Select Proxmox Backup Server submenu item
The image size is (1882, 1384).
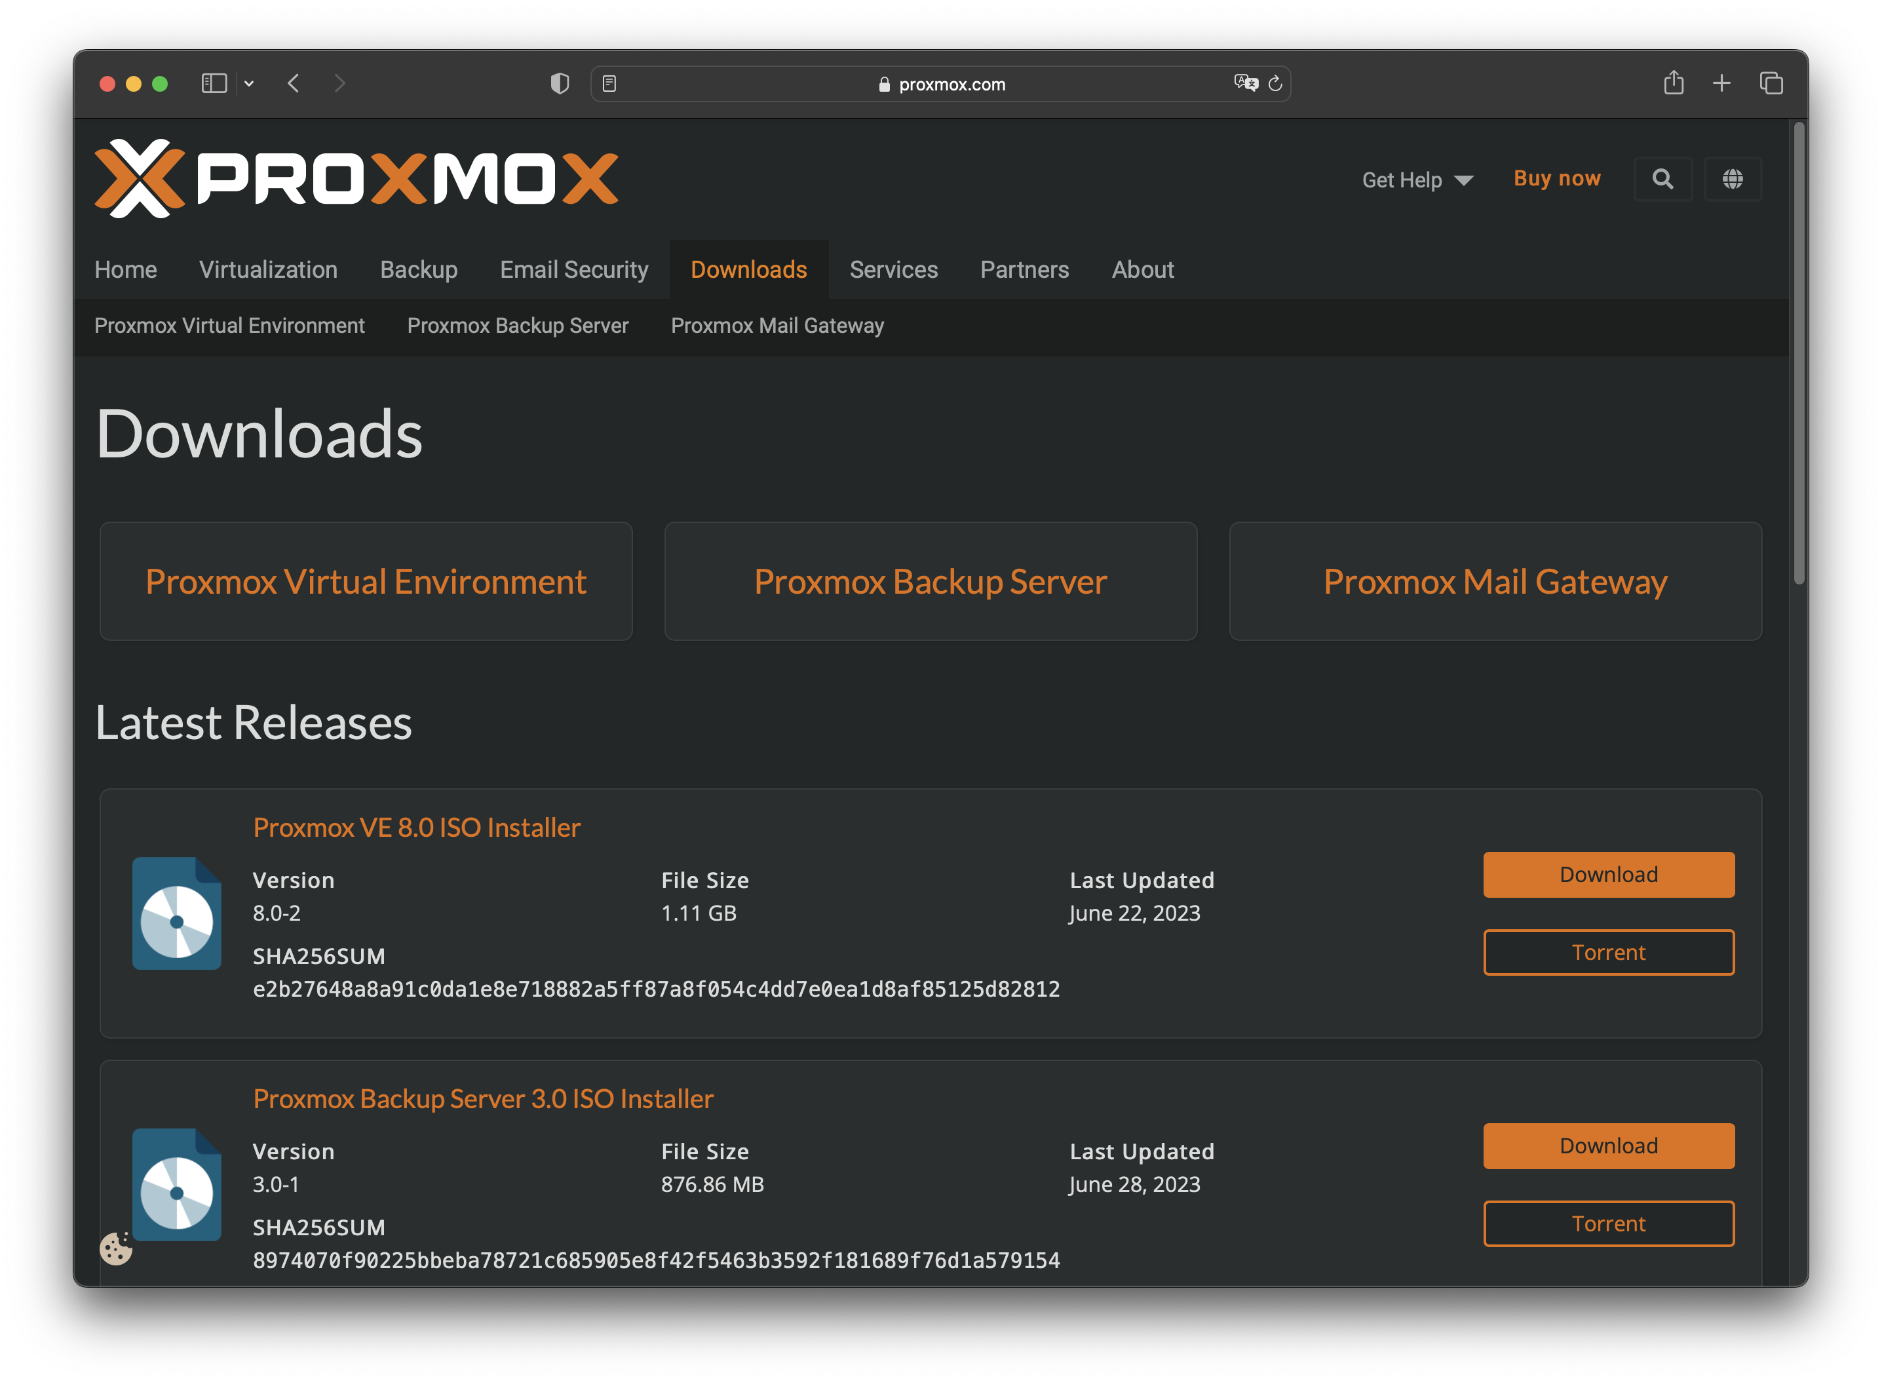(x=517, y=326)
